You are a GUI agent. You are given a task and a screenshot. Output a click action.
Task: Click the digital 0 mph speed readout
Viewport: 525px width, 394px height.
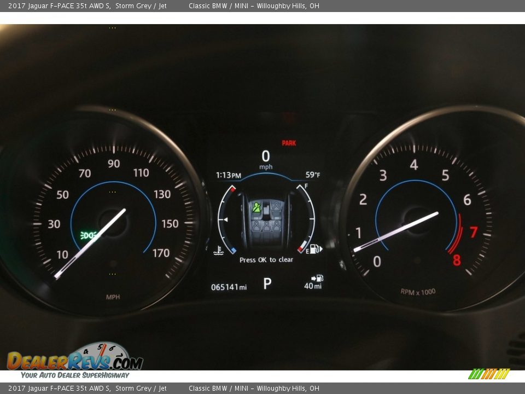pyautogui.click(x=266, y=159)
